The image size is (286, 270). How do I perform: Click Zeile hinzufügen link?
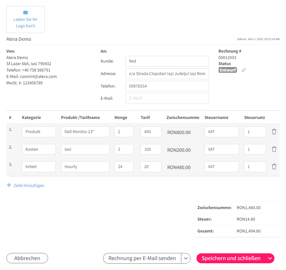29,185
